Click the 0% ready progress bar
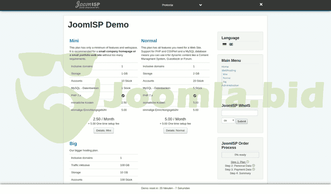The width and height of the screenshot is (331, 194). tap(240, 155)
